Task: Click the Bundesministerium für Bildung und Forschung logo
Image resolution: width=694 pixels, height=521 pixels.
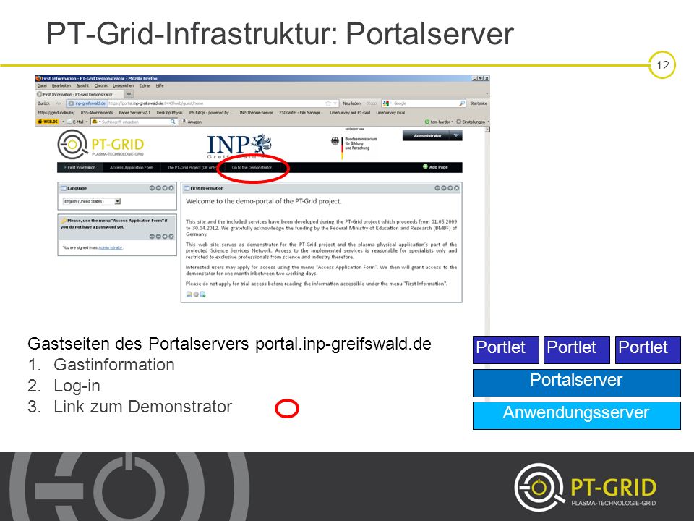Action: tap(354, 145)
